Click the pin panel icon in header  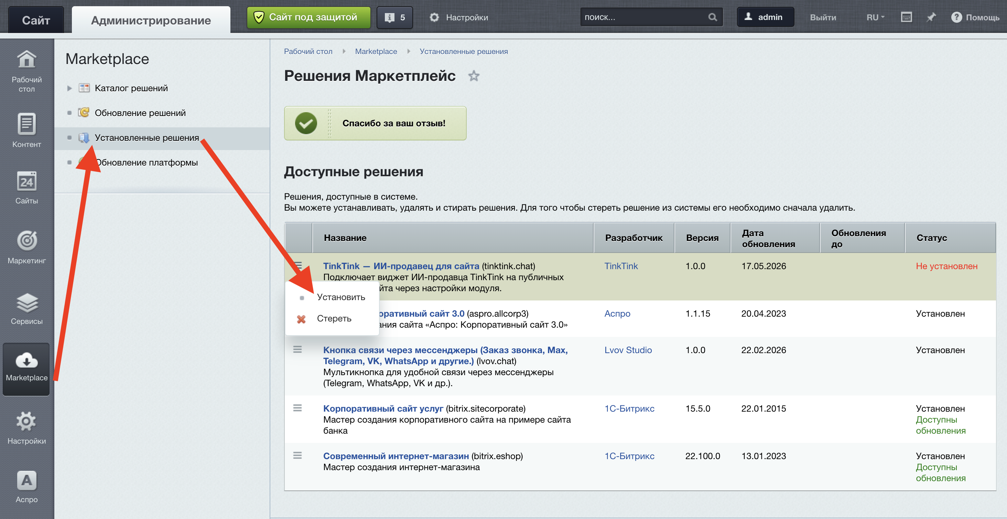click(x=931, y=17)
